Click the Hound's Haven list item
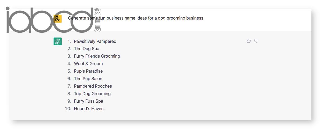323x134 pixels. tap(89, 109)
